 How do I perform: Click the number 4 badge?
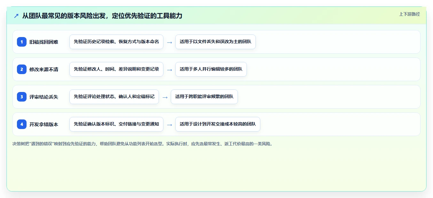point(22,124)
